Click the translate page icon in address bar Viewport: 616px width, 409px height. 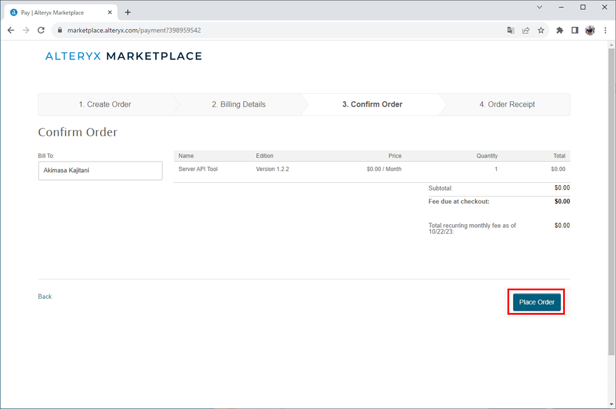[x=511, y=30]
